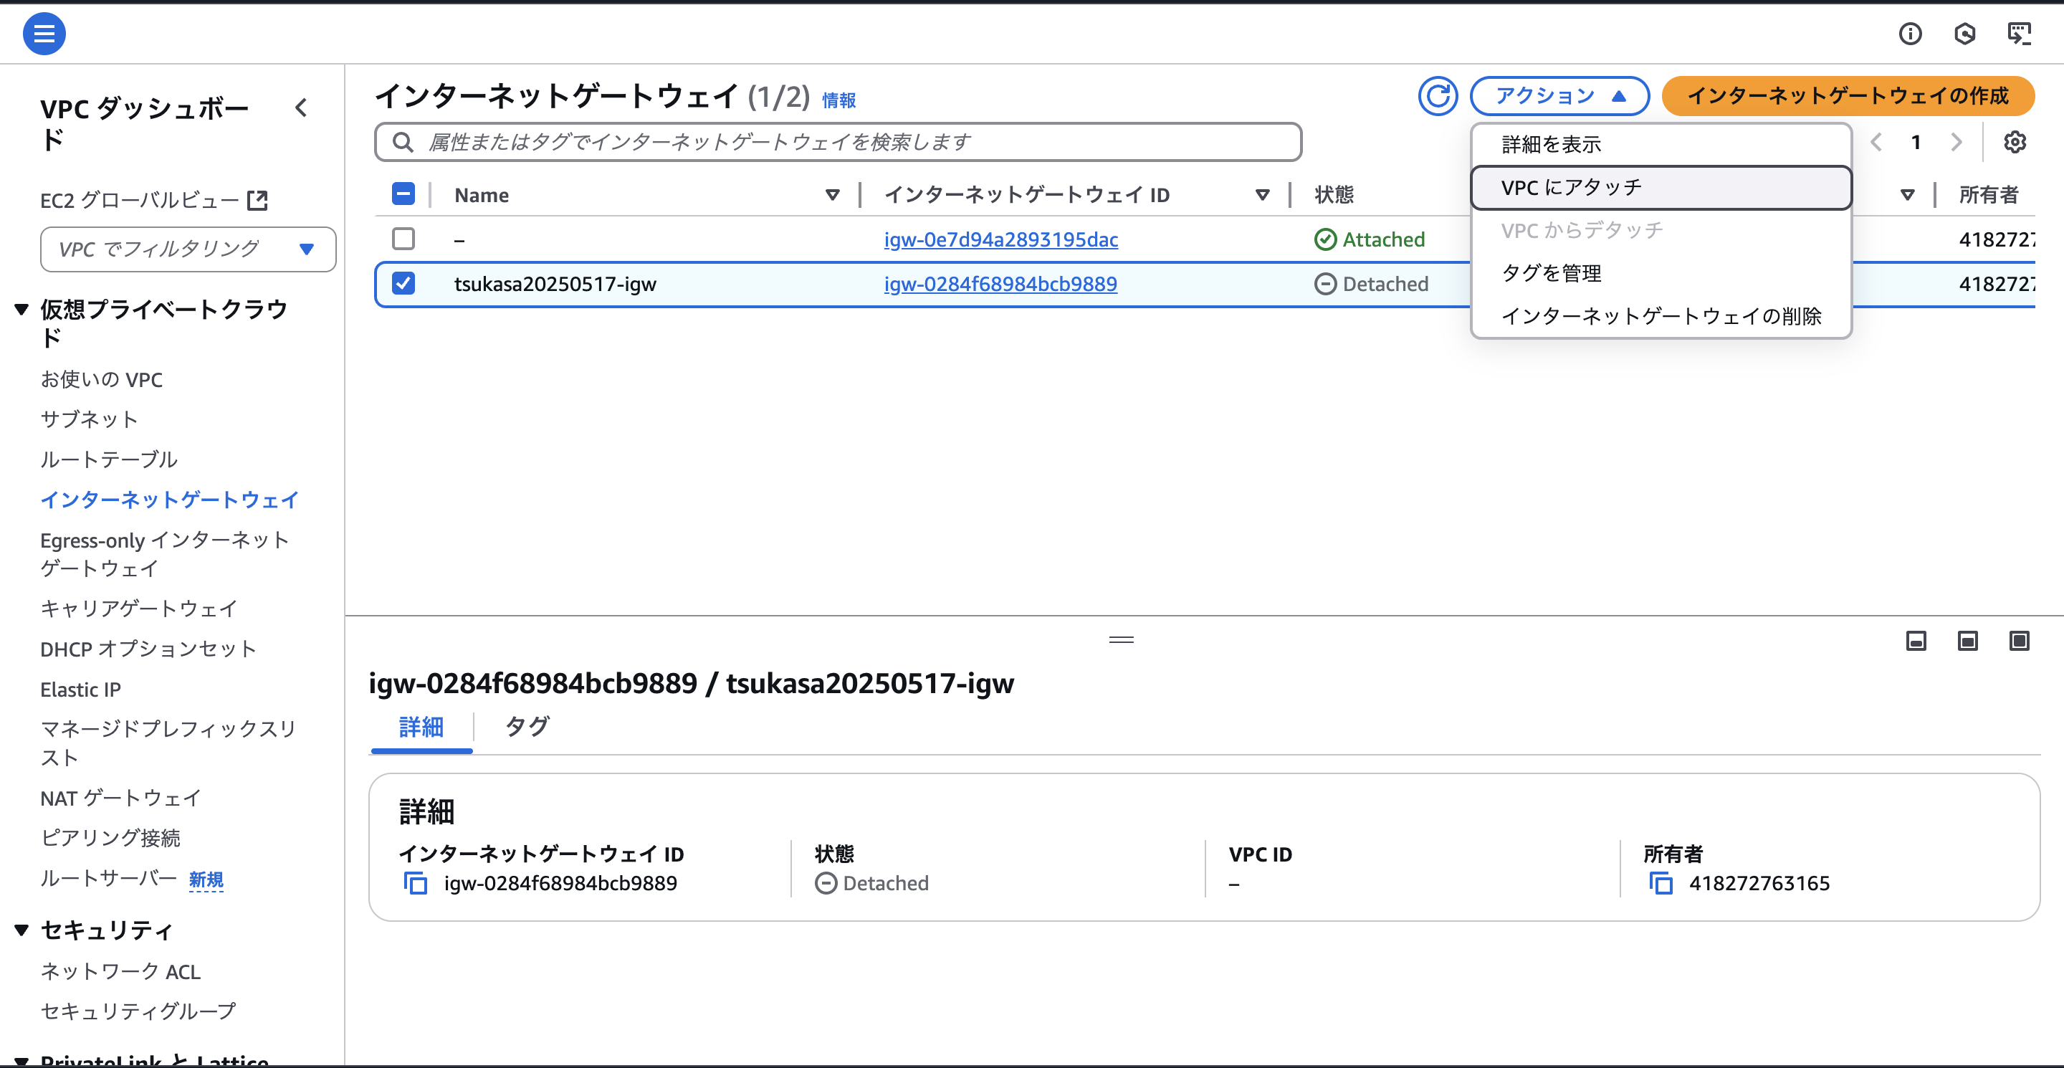
Task: Collapse the セキュリティ sidebar section
Action: tap(21, 930)
